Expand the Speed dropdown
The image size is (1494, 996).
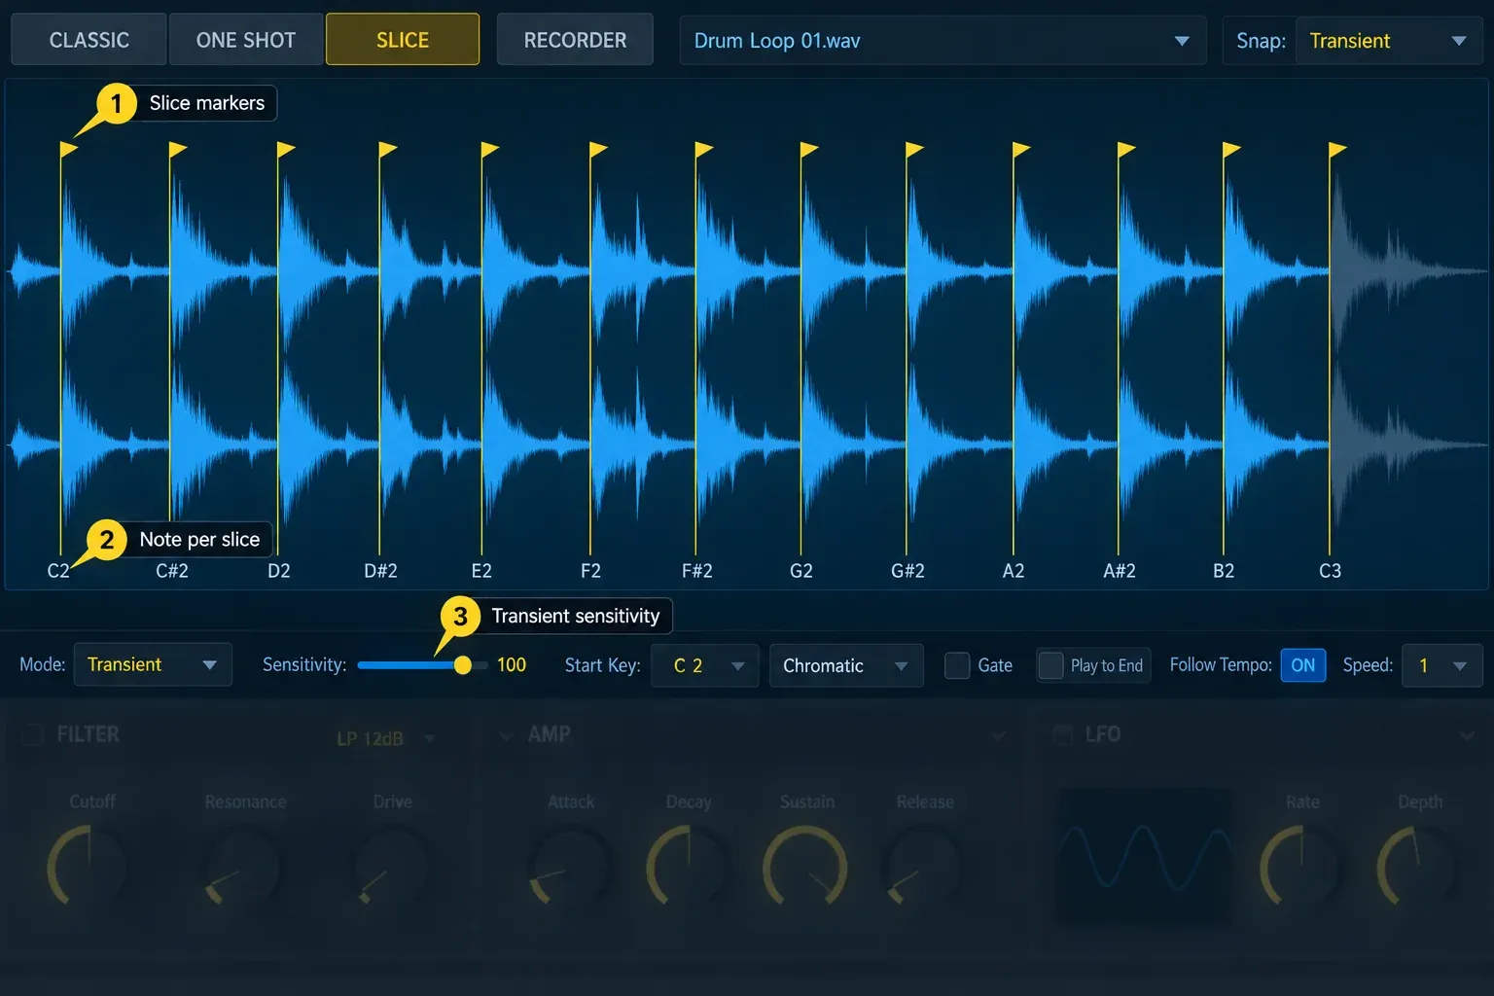1441,665
